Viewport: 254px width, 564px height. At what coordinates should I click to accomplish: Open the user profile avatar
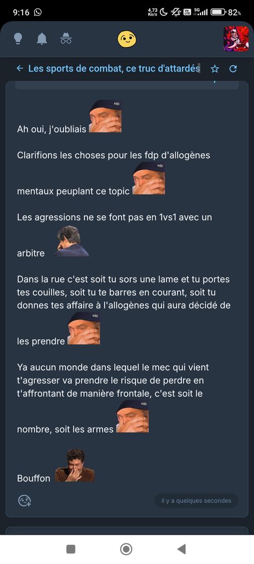coord(236,39)
